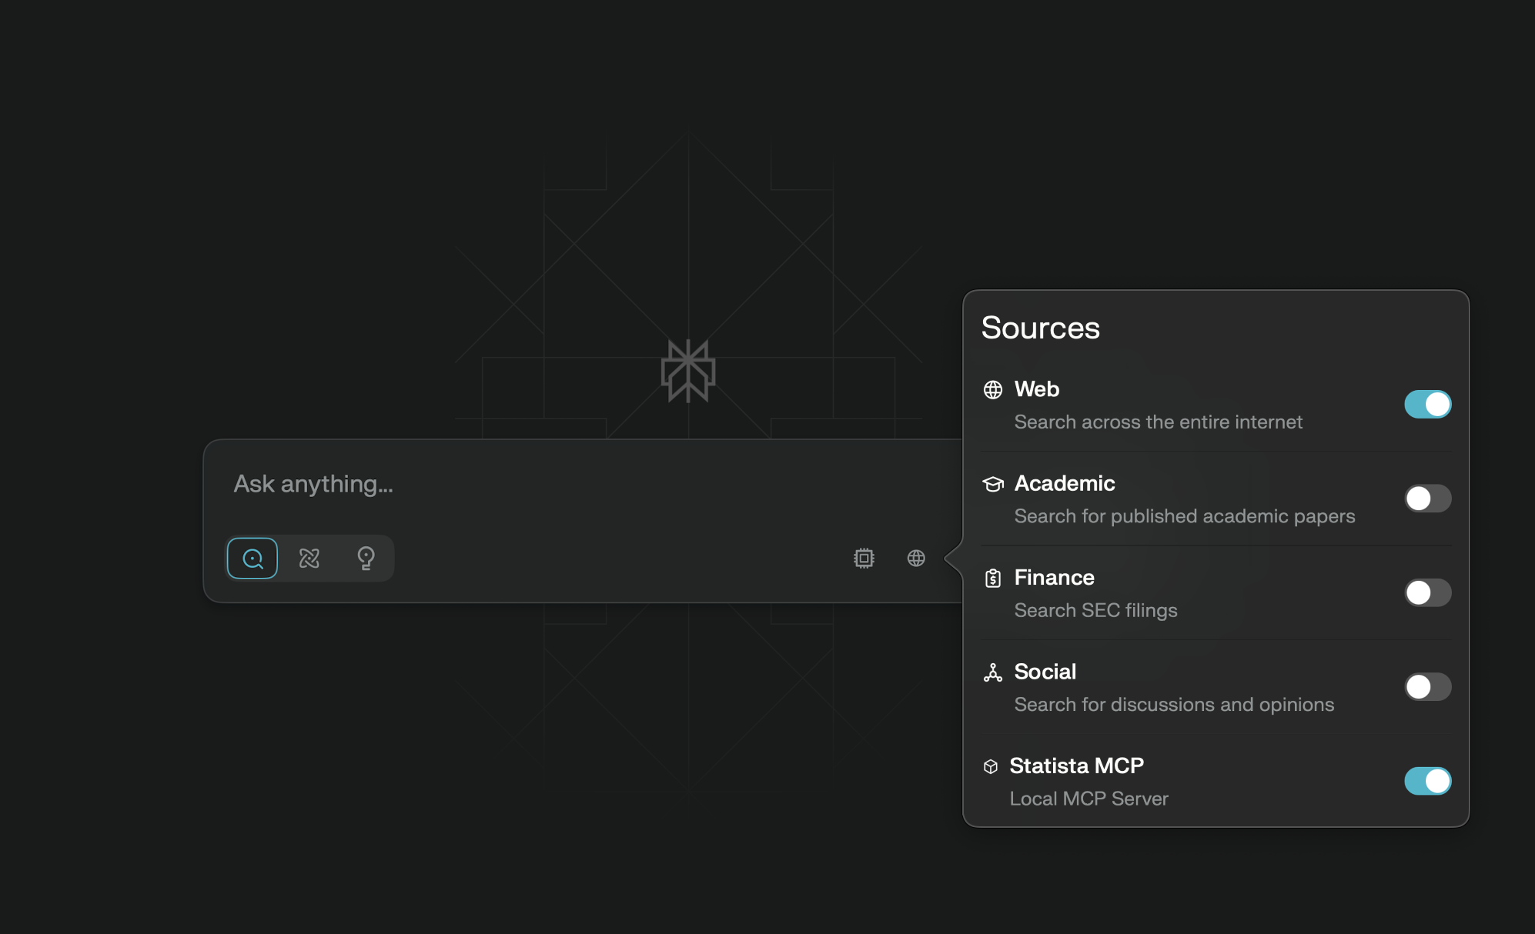Click the Perplexity logo in center

click(x=688, y=372)
